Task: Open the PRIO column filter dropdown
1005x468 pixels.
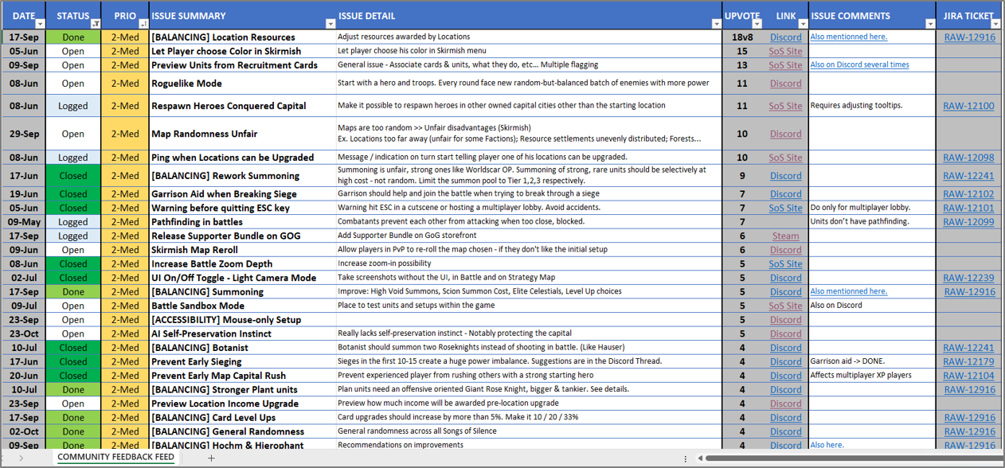Action: click(x=143, y=25)
